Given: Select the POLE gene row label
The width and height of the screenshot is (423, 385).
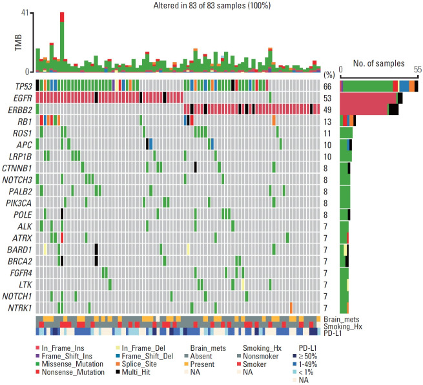Looking at the screenshot, I should tap(23, 214).
